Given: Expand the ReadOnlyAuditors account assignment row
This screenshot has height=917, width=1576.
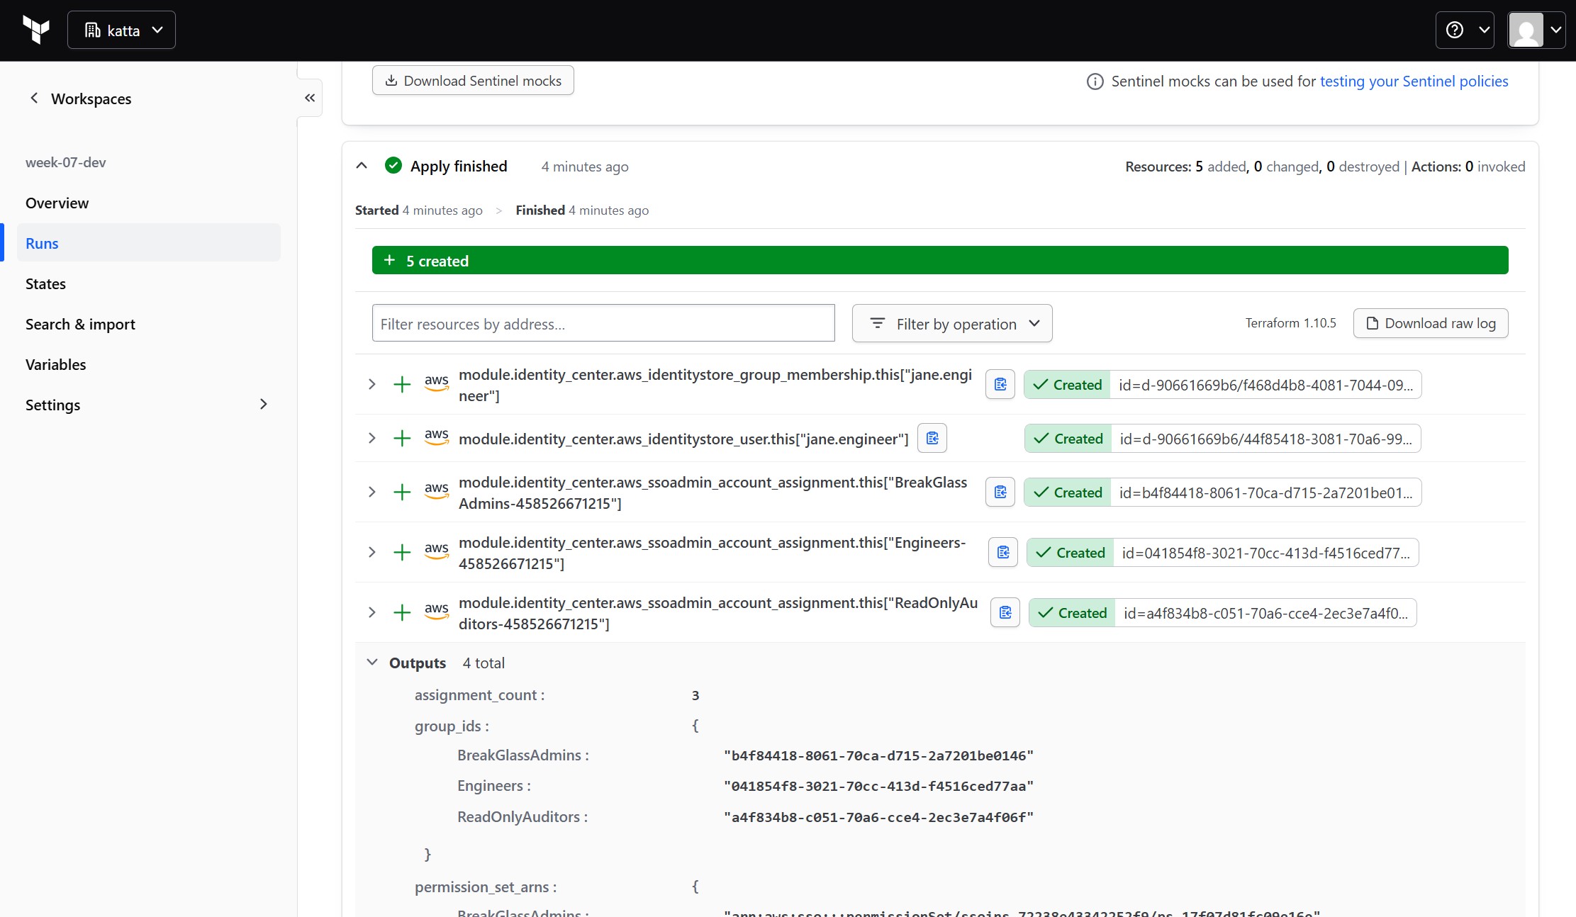Looking at the screenshot, I should [x=371, y=613].
